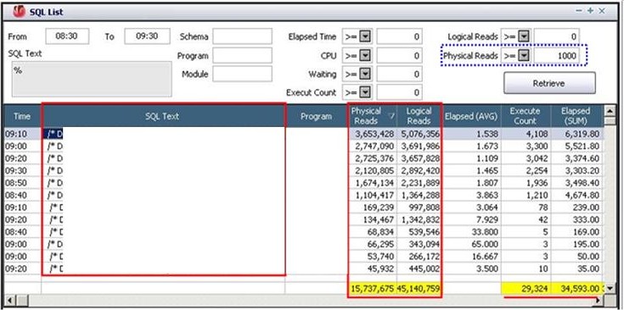Expand the Logical Reads operator dropdown
Image resolution: width=624 pixels, height=310 pixels.
click(x=524, y=37)
